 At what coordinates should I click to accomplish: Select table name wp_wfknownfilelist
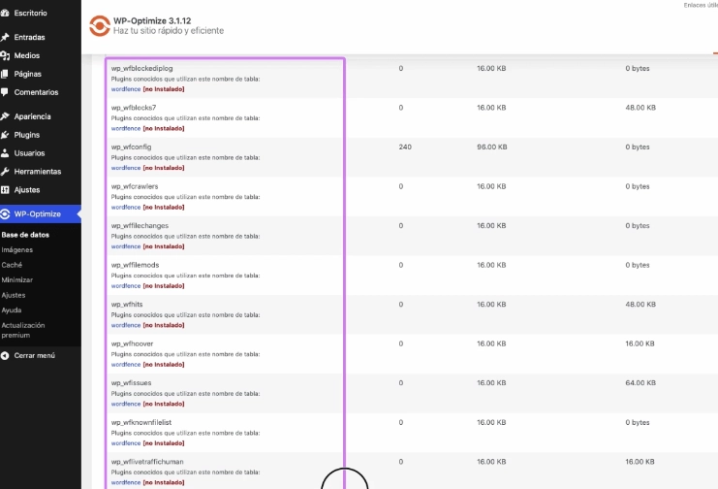(x=141, y=422)
